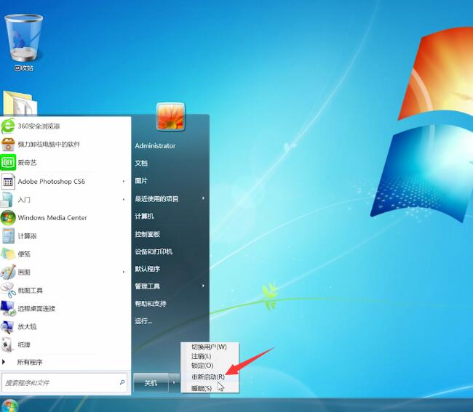This screenshot has height=412, width=473.
Task: Expand the 画图 jump list arrow
Action: [x=124, y=272]
